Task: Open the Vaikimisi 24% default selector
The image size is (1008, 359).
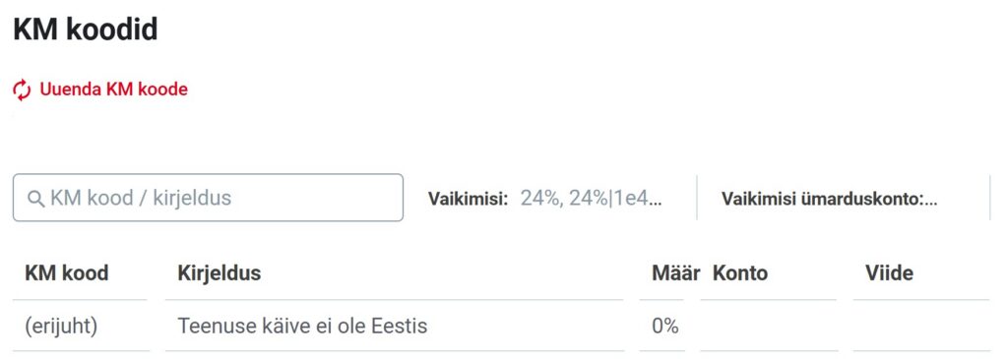Action: coord(545,199)
